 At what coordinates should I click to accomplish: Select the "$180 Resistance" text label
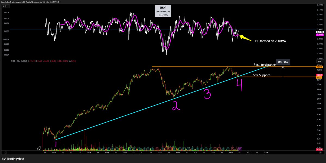click(x=265, y=65)
